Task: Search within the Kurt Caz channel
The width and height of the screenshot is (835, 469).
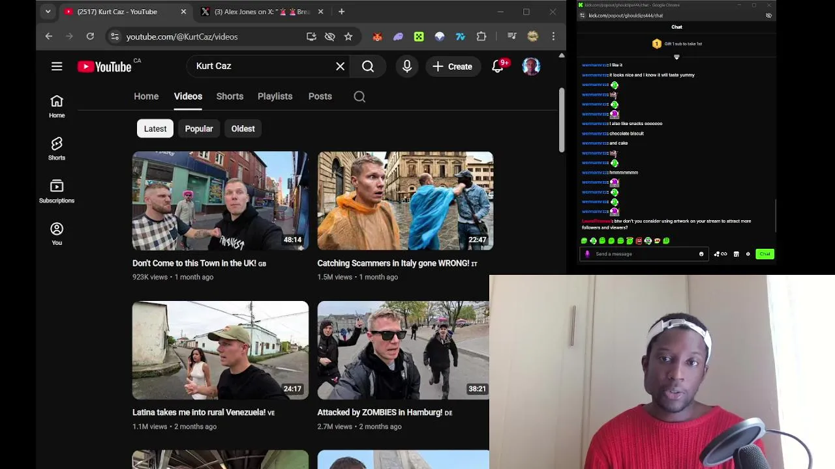Action: (359, 96)
